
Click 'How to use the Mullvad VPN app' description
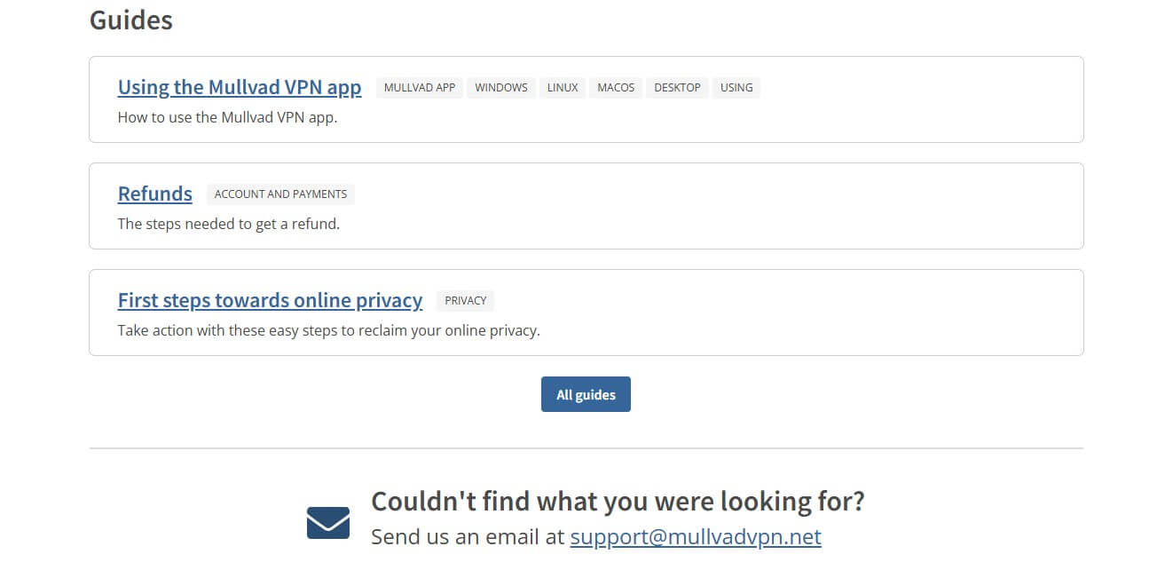227,117
